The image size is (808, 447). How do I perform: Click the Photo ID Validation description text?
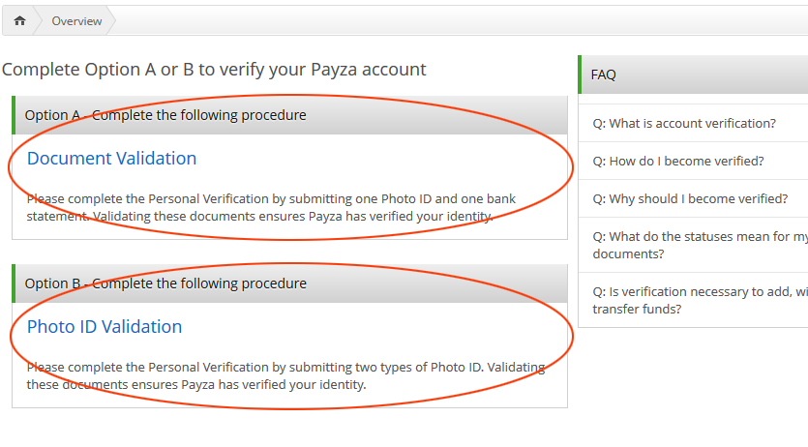286,376
